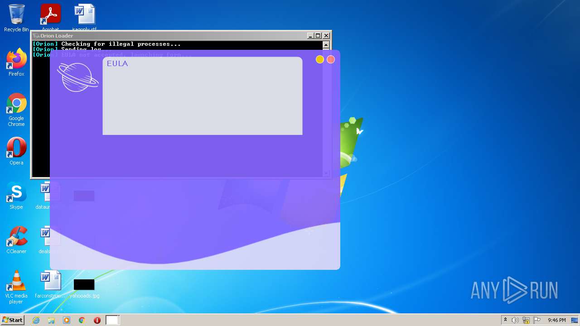
Task: Click the console scrollbar up arrow
Action: point(326,45)
